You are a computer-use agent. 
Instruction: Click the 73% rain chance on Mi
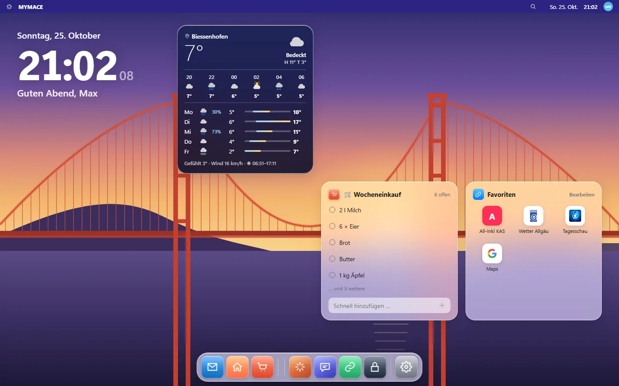tap(216, 132)
